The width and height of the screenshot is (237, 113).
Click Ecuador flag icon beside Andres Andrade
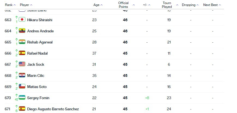[x=22, y=31]
